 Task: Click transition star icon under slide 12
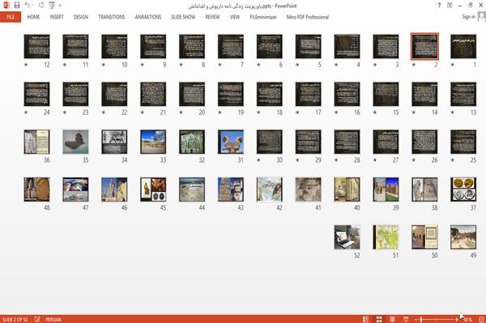click(x=26, y=65)
